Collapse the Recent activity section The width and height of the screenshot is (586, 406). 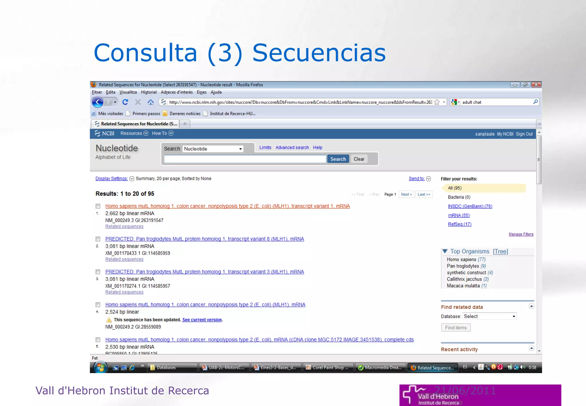coord(531,348)
